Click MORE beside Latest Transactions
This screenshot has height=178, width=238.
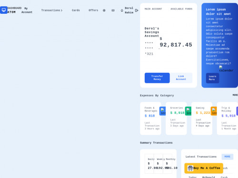[x=228, y=157]
